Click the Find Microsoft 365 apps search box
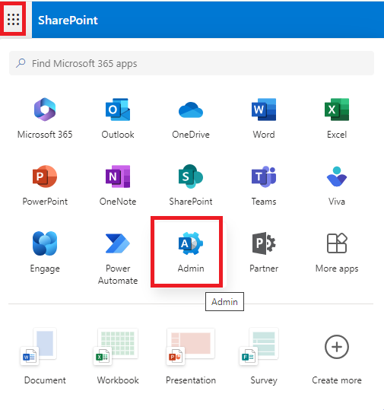 coord(192,63)
